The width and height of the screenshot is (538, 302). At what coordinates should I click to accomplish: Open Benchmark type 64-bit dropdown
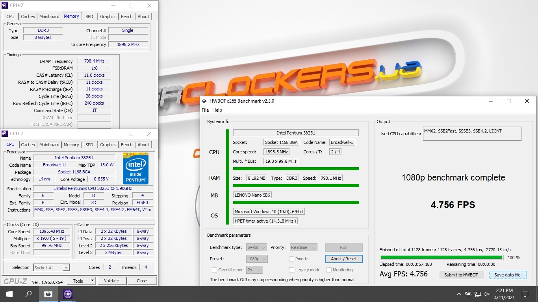[x=256, y=247]
